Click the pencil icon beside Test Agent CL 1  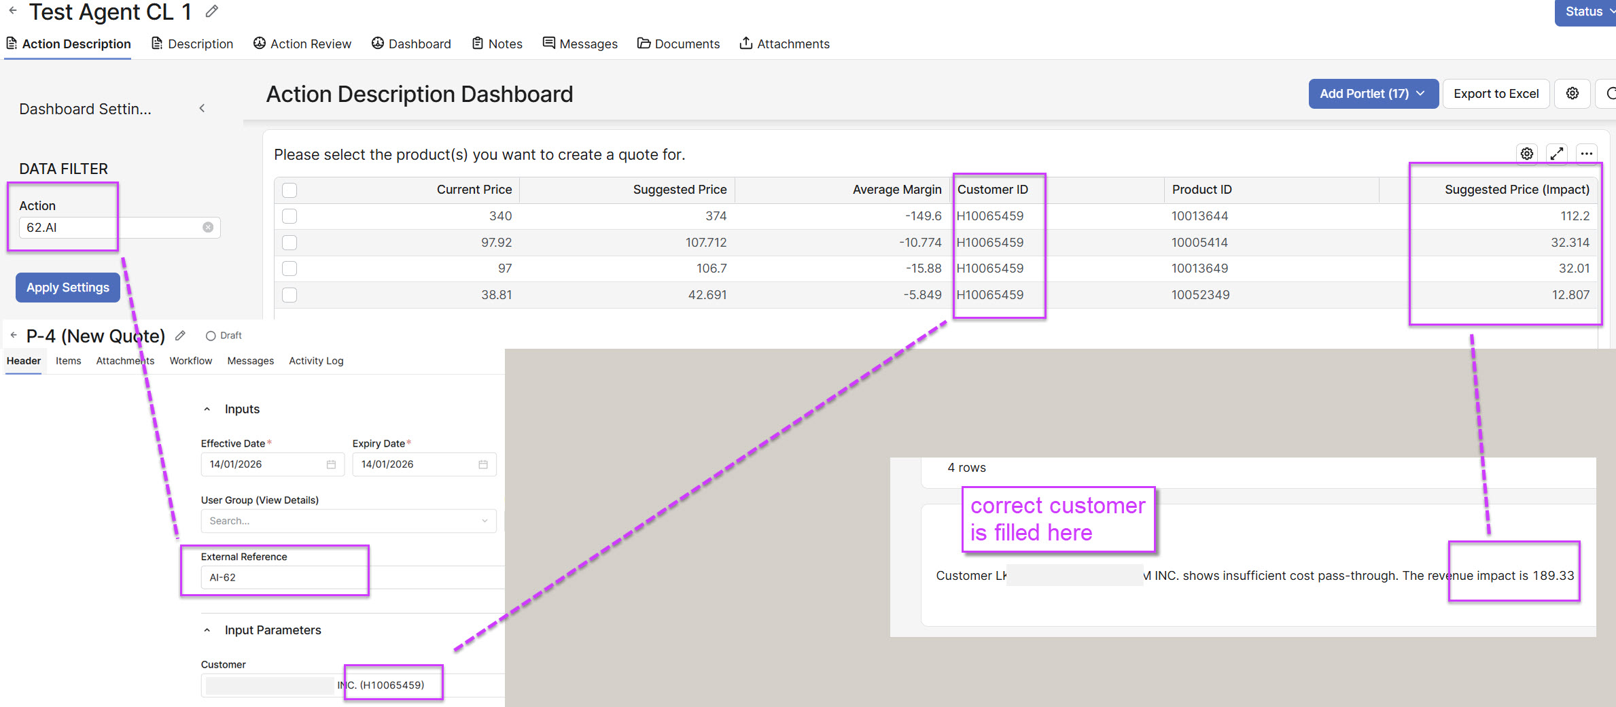point(212,11)
